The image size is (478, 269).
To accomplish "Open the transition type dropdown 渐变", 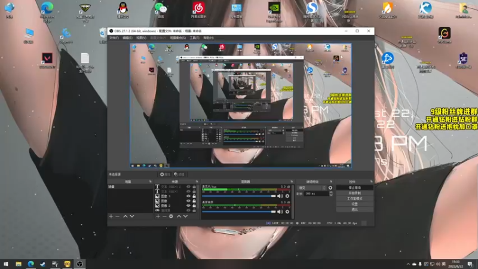I will [x=311, y=188].
